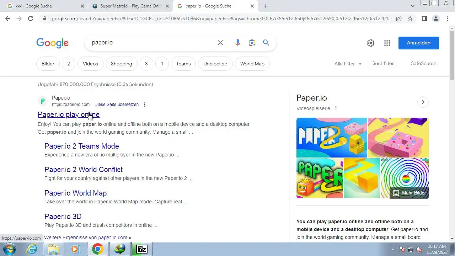Image resolution: width=455 pixels, height=256 pixels.
Task: Open Windows Explorer folder in taskbar
Action: (53, 249)
